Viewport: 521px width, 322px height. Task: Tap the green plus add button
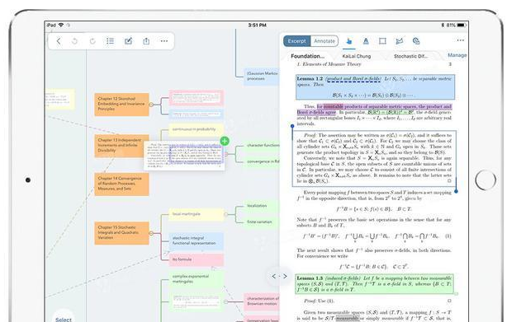pos(225,141)
